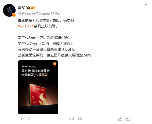
Task: Open the #小米17# hashtag topic
Action: 26,26
